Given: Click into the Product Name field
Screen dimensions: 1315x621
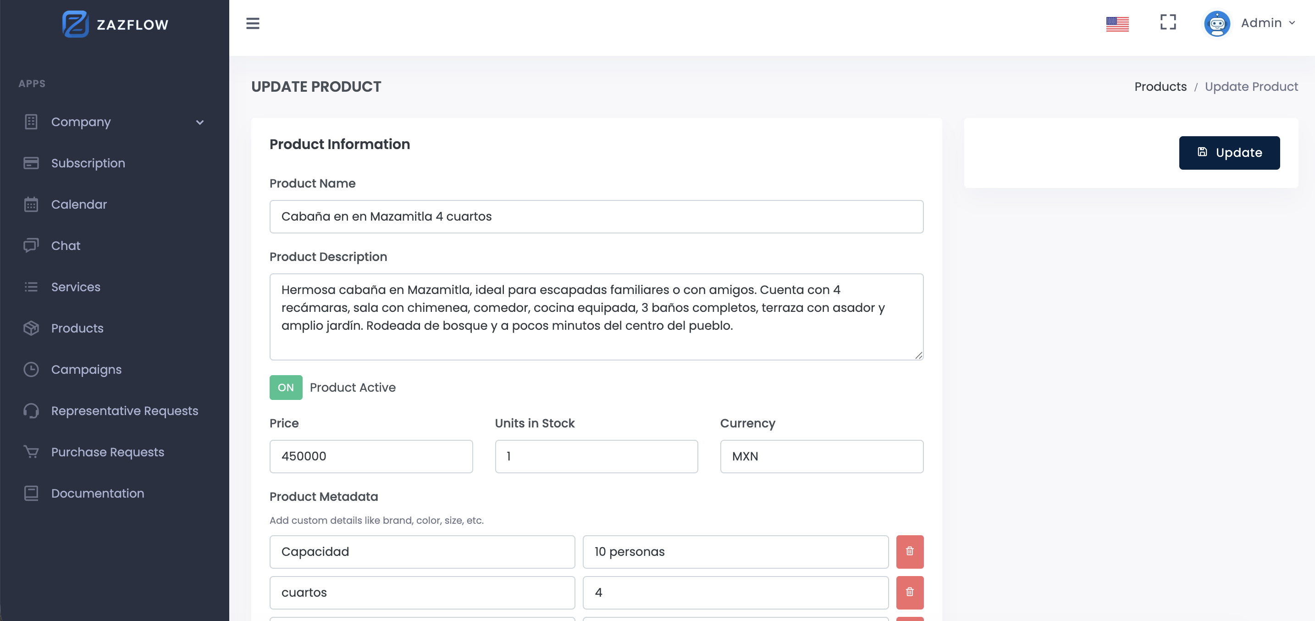Looking at the screenshot, I should click(596, 217).
